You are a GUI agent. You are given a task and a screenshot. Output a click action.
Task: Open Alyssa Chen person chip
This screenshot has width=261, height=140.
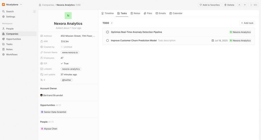tap(49, 129)
